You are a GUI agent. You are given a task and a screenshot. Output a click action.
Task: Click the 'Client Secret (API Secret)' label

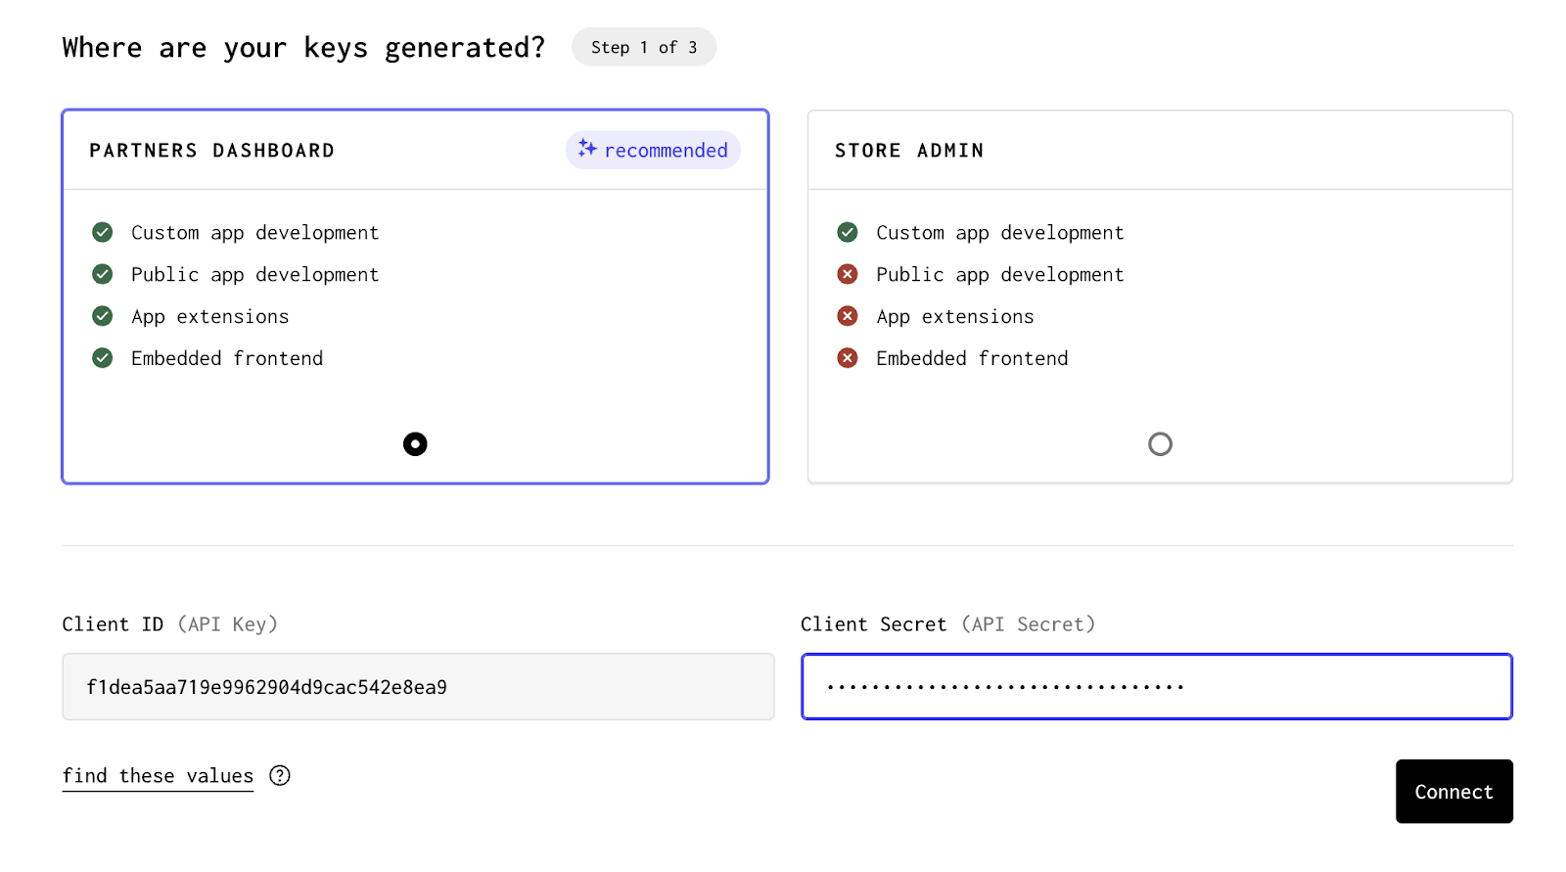coord(947,624)
